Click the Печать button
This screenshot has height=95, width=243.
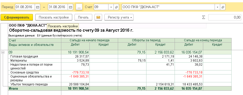pyautogui.click(x=83, y=17)
